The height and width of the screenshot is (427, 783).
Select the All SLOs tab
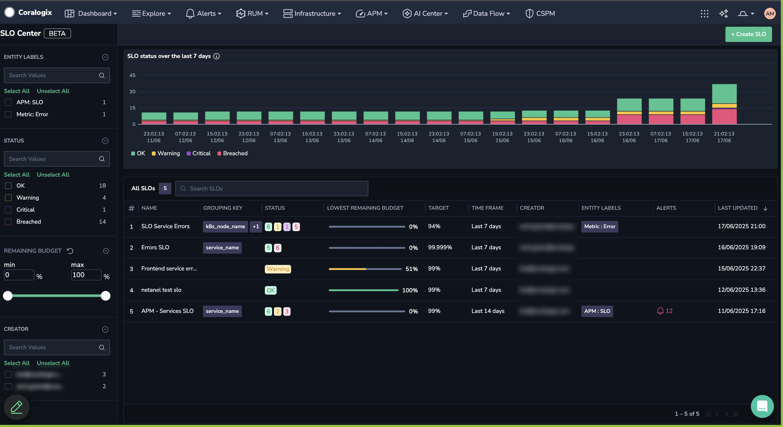click(151, 188)
